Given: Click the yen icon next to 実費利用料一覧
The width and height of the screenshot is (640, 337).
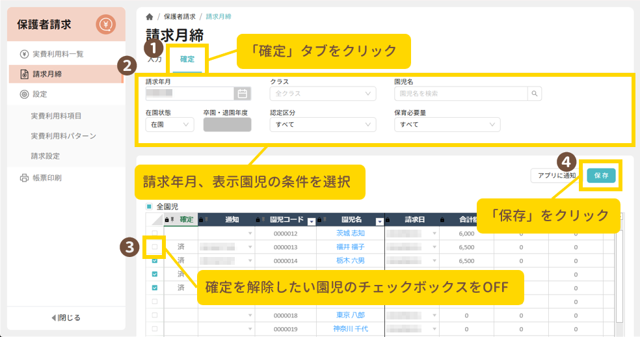Looking at the screenshot, I should tap(24, 54).
